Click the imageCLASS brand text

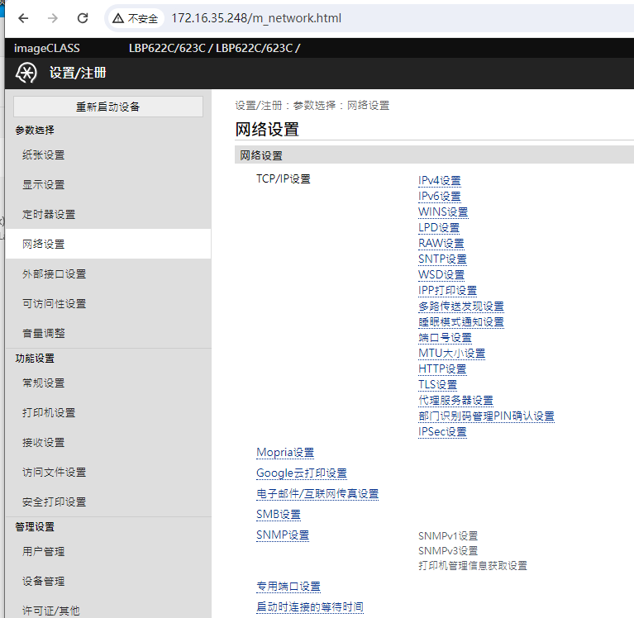tap(47, 48)
